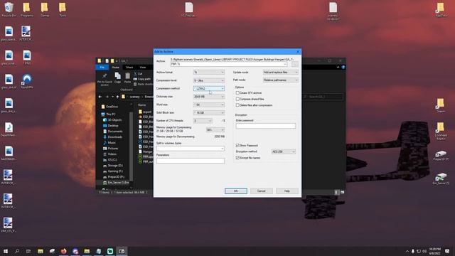Uncheck the Encrypt file names checkbox
This screenshot has width=455, height=256.
[237, 158]
